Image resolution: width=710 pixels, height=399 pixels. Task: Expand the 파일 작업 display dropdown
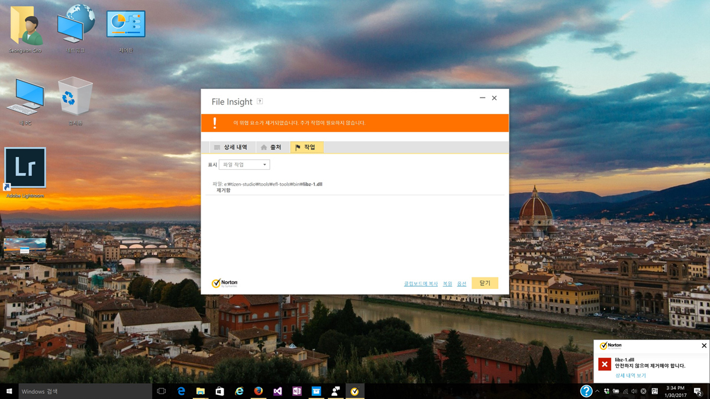click(244, 165)
